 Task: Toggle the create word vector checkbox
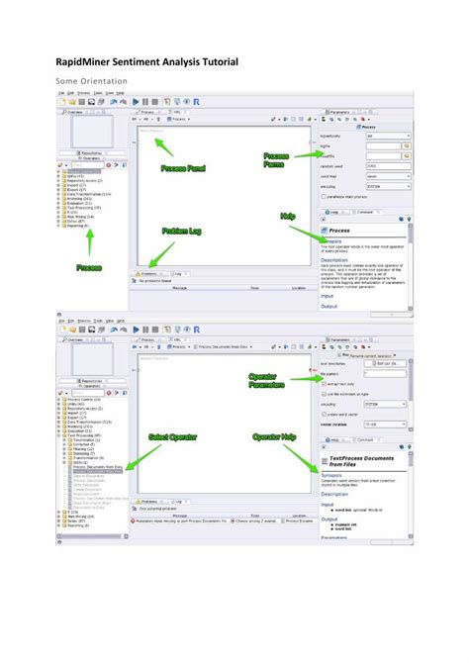(x=324, y=415)
